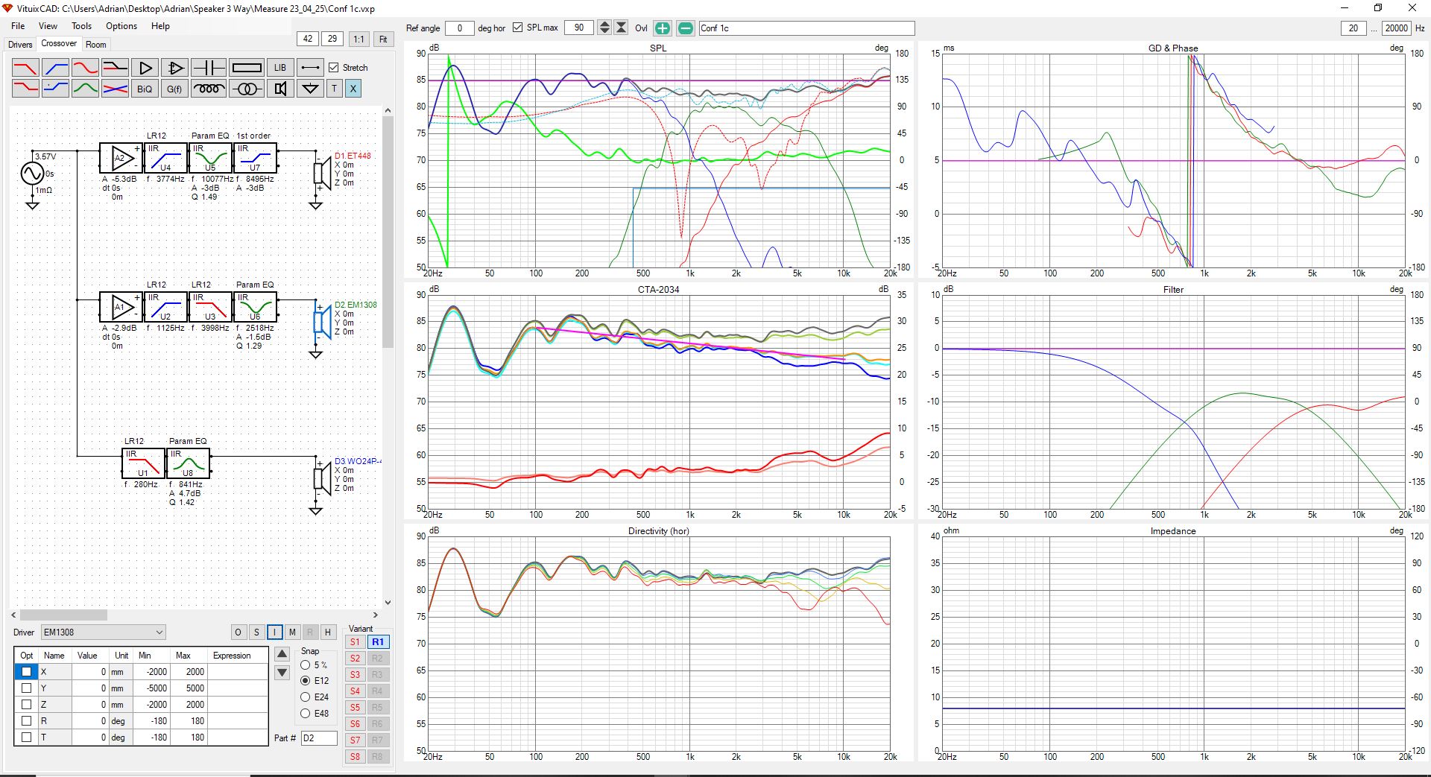Click the schematic horizontal scrollbar thumb
The width and height of the screenshot is (1431, 777).
coord(63,615)
